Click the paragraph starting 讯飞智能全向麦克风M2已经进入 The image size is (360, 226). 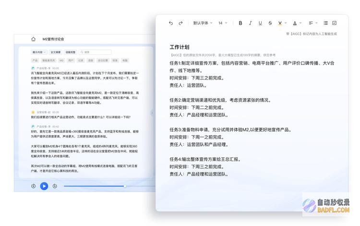tap(84, 78)
